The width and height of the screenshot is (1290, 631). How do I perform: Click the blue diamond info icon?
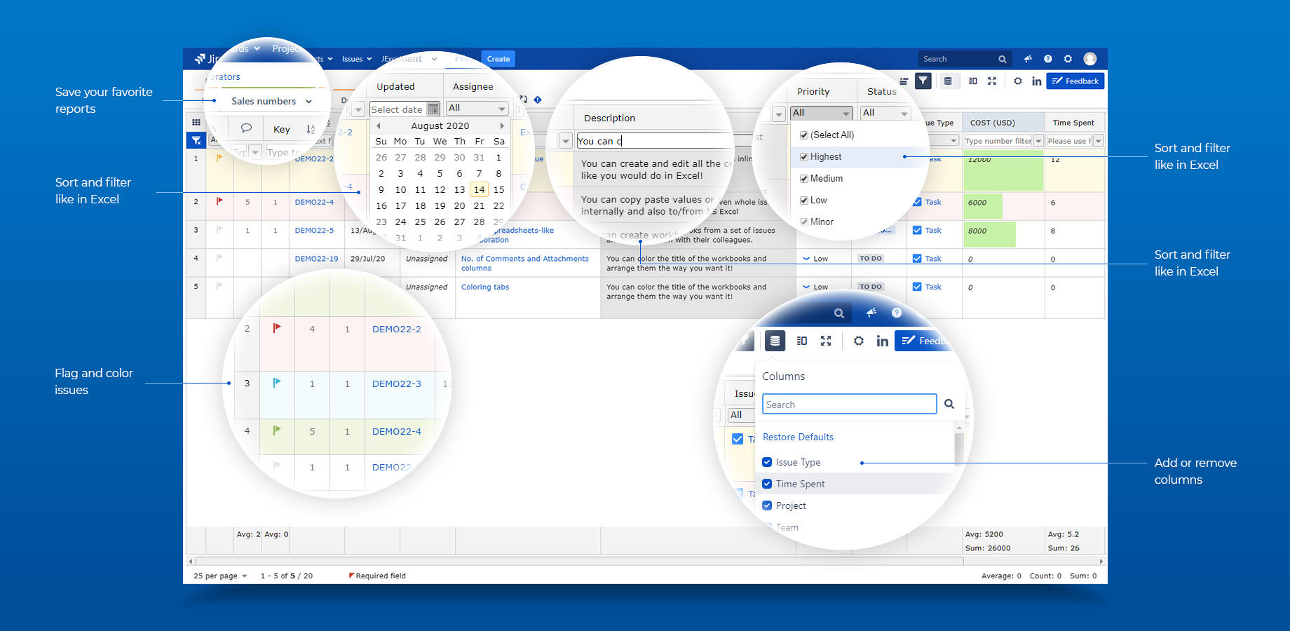click(538, 100)
